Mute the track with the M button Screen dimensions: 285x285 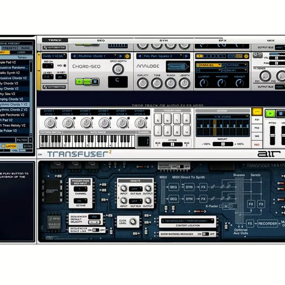pos(255,55)
